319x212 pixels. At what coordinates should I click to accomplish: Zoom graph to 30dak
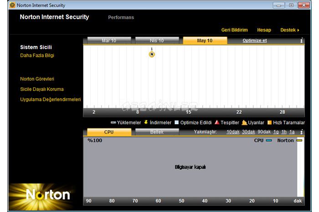tap(248, 132)
